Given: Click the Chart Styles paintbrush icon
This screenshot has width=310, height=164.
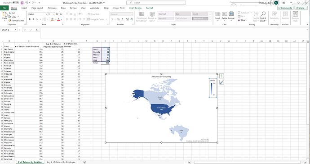Looking at the screenshot, I should pyautogui.click(x=221, y=82).
